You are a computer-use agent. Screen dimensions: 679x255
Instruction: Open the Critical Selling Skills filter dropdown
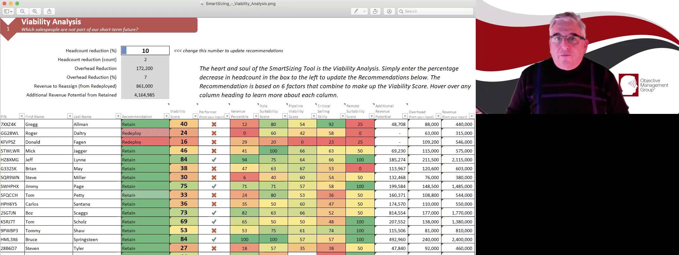(x=343, y=116)
